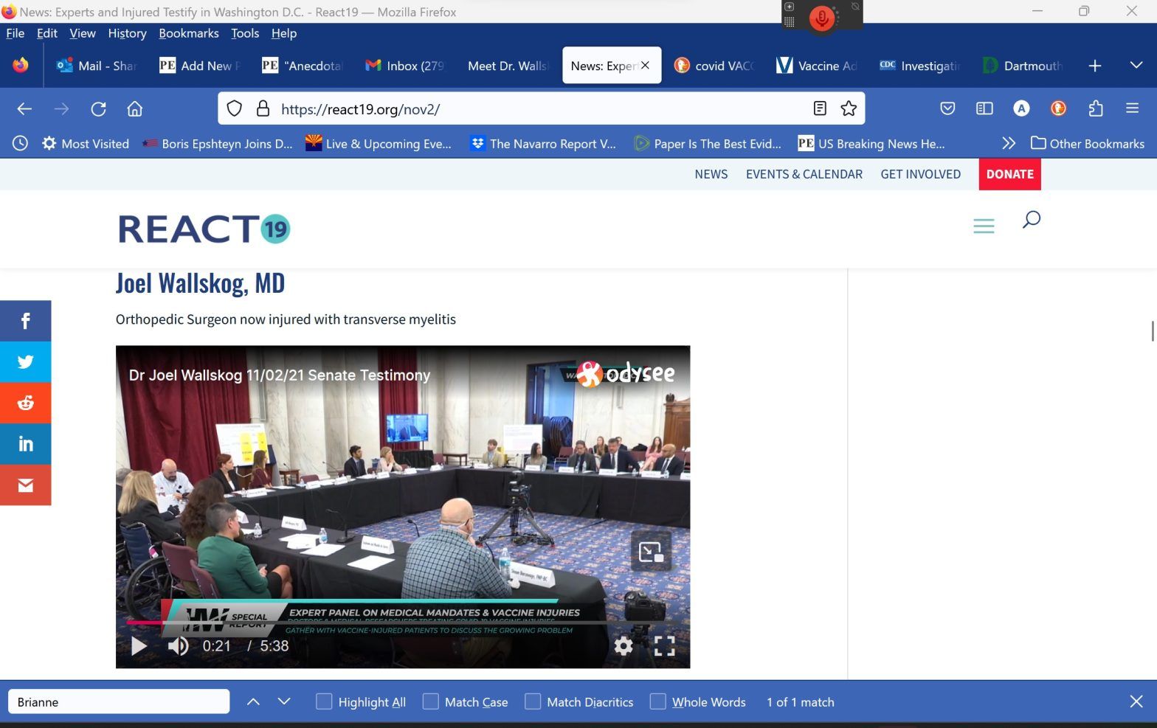Open the History menu

pos(127,33)
